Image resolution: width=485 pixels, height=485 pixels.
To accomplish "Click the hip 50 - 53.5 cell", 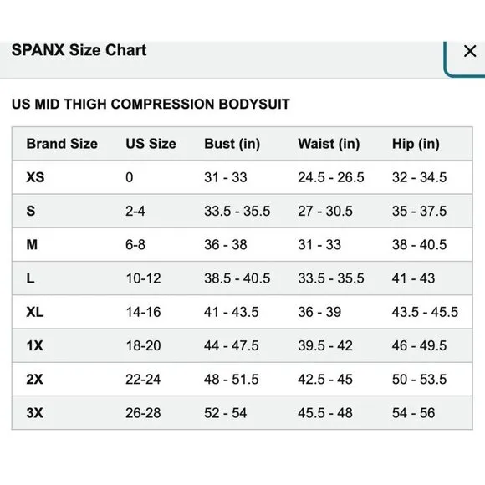I will pyautogui.click(x=419, y=379).
